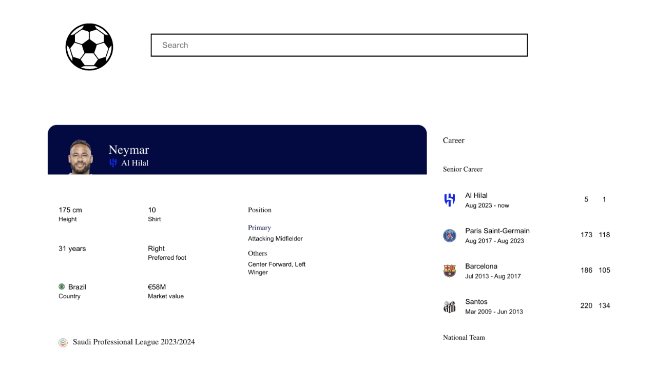Click the €58M market value

[x=157, y=287]
